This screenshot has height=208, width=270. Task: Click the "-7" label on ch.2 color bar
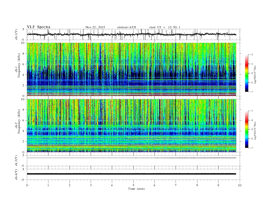point(252,148)
